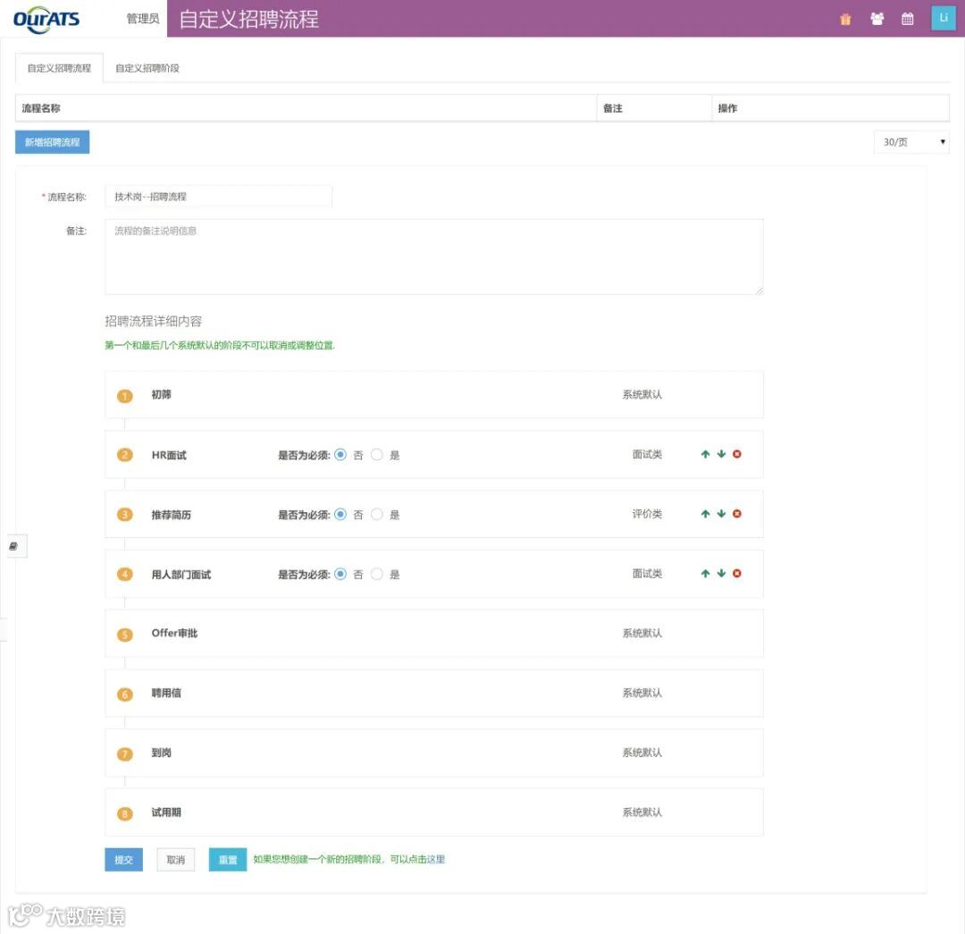This screenshot has height=934, width=965.
Task: Switch to 自定义招聘流程 tab
Action: [59, 68]
